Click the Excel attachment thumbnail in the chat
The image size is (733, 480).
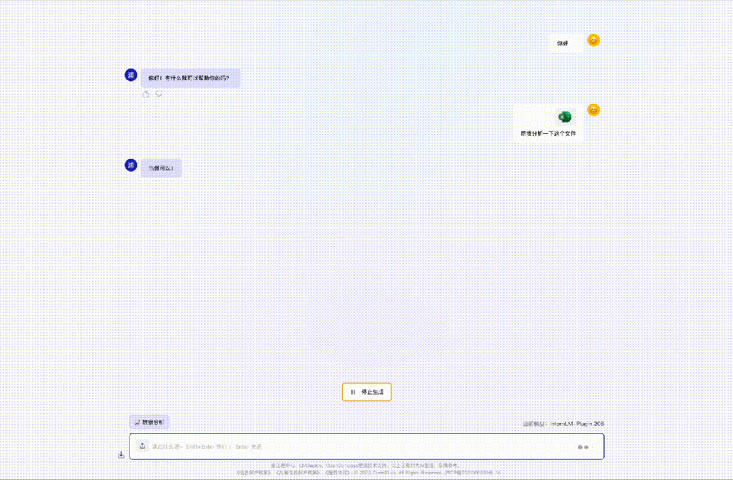pos(564,117)
